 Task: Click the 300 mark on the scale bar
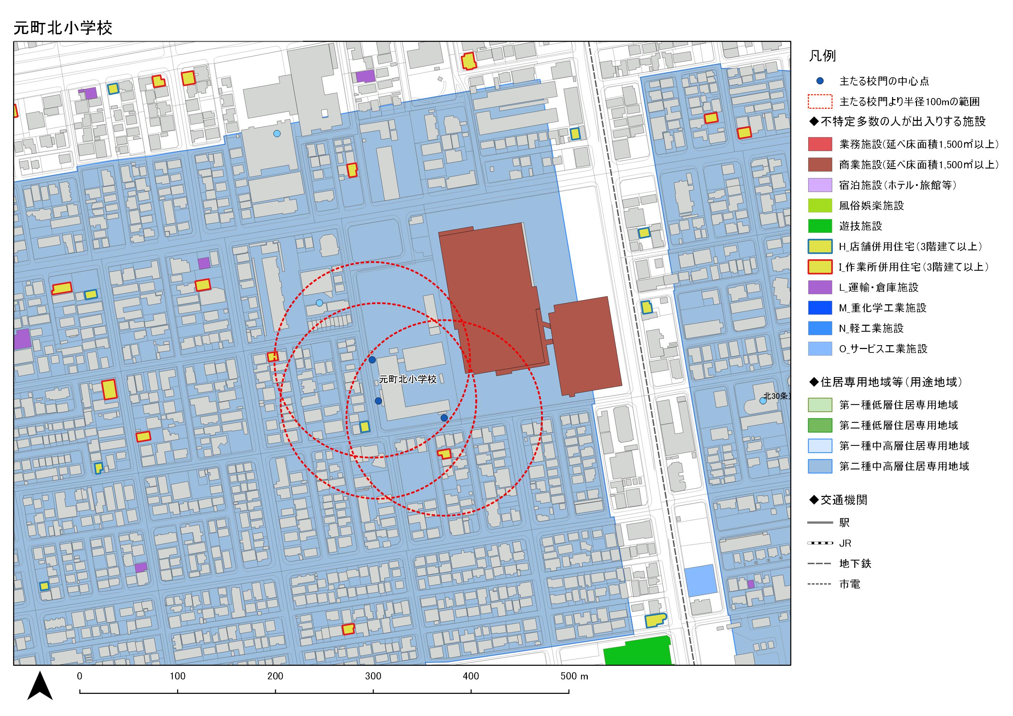[373, 676]
